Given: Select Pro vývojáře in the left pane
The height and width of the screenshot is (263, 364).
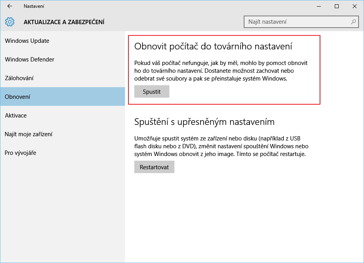Looking at the screenshot, I should coord(20,153).
